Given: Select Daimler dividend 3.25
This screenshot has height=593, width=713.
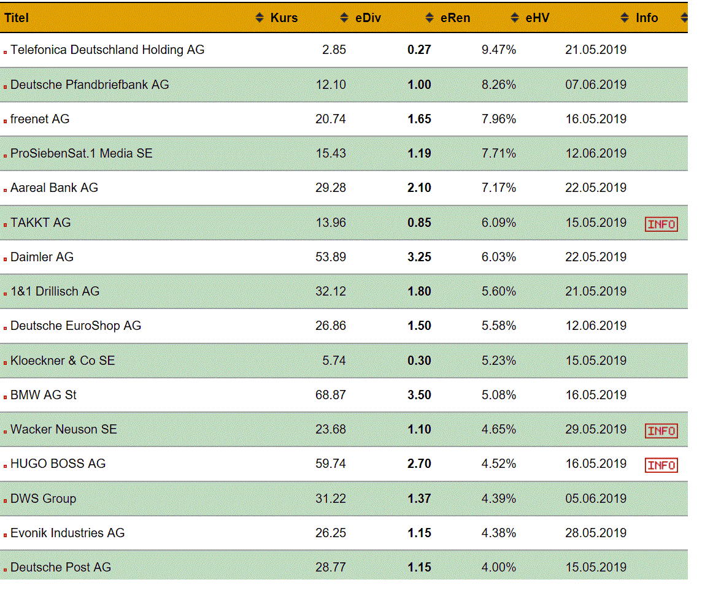Looking at the screenshot, I should [x=419, y=257].
